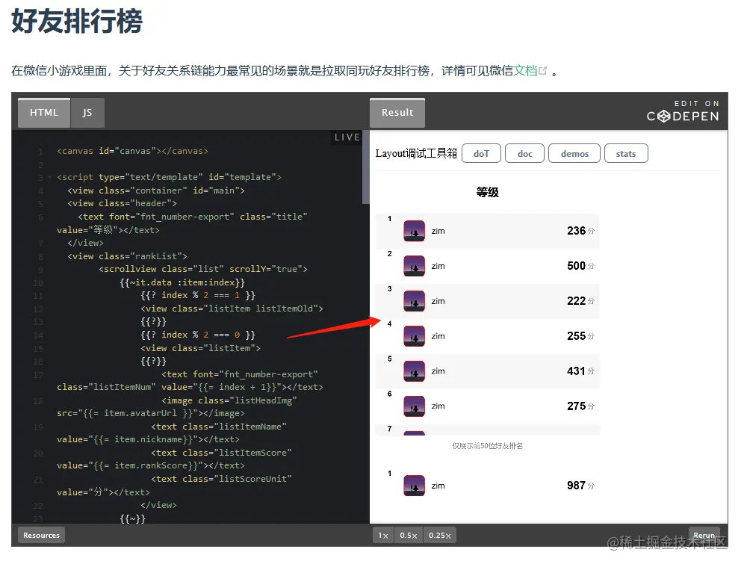Switch preview zoom to 0.5x

408,535
